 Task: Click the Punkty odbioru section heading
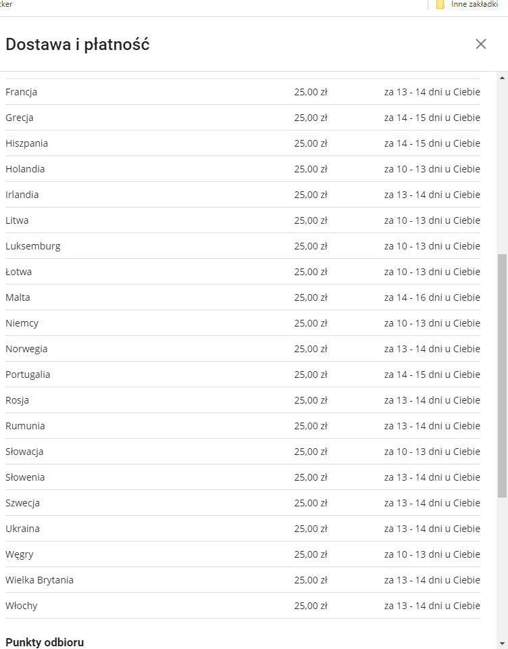pyautogui.click(x=45, y=642)
